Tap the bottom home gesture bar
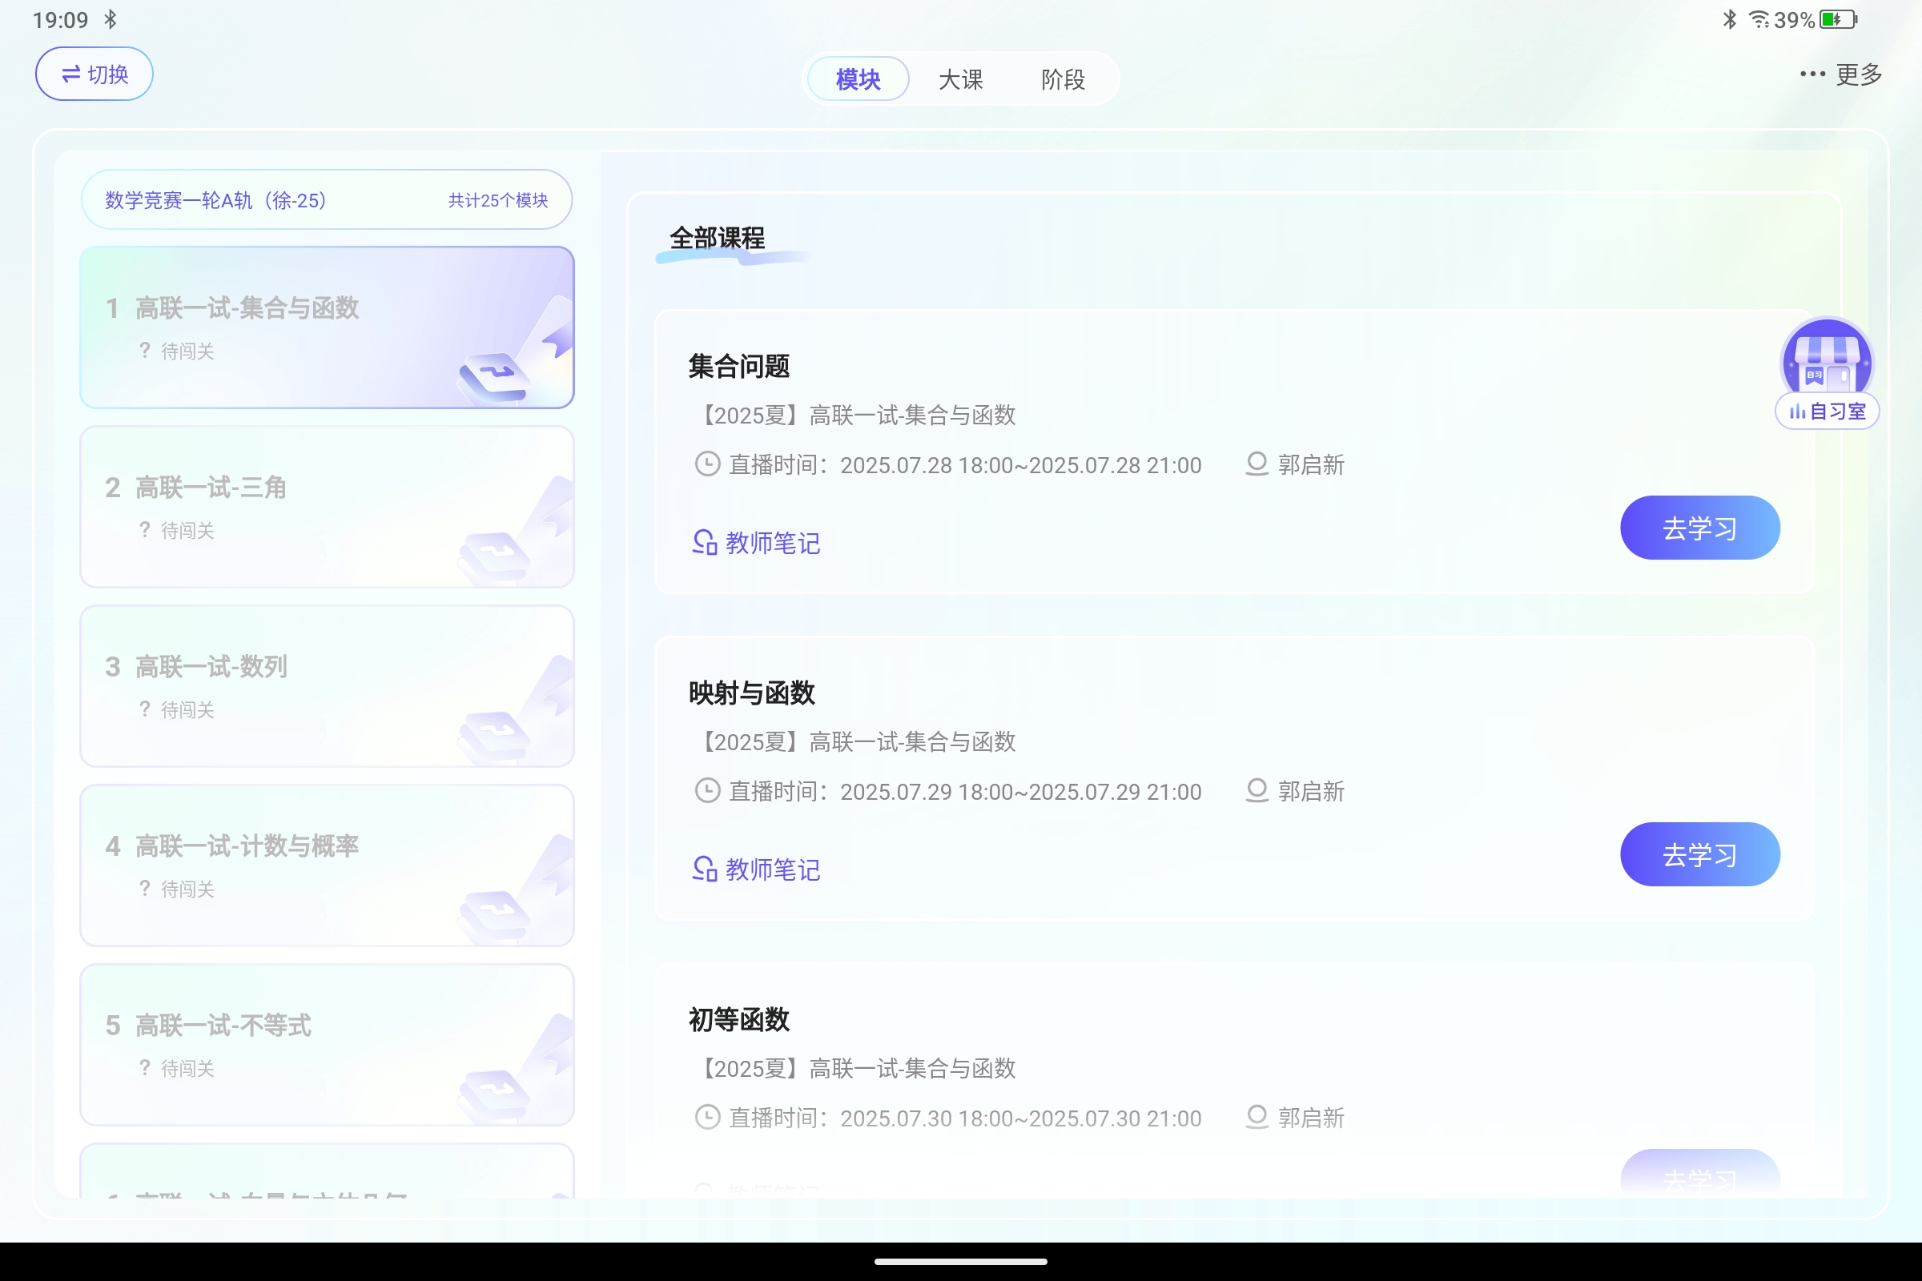The width and height of the screenshot is (1922, 1281). (961, 1262)
